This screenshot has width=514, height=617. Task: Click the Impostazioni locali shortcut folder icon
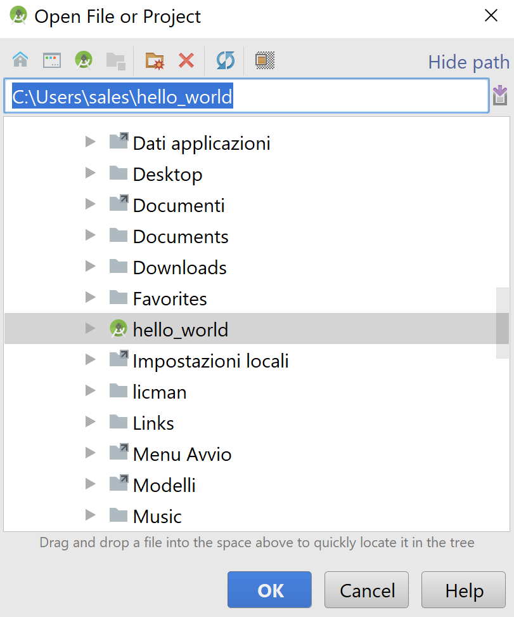[x=119, y=359]
